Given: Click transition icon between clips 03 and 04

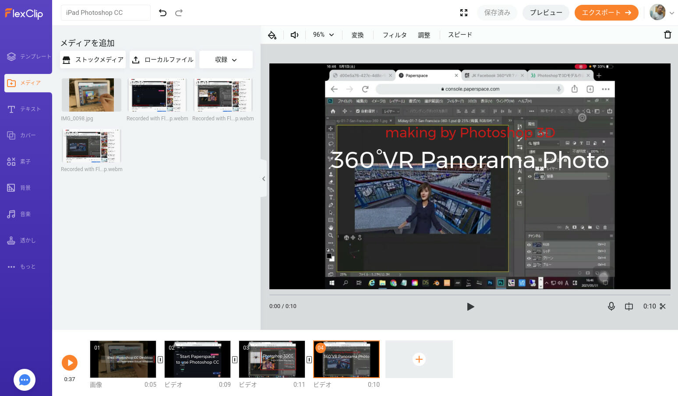Looking at the screenshot, I should pos(309,360).
